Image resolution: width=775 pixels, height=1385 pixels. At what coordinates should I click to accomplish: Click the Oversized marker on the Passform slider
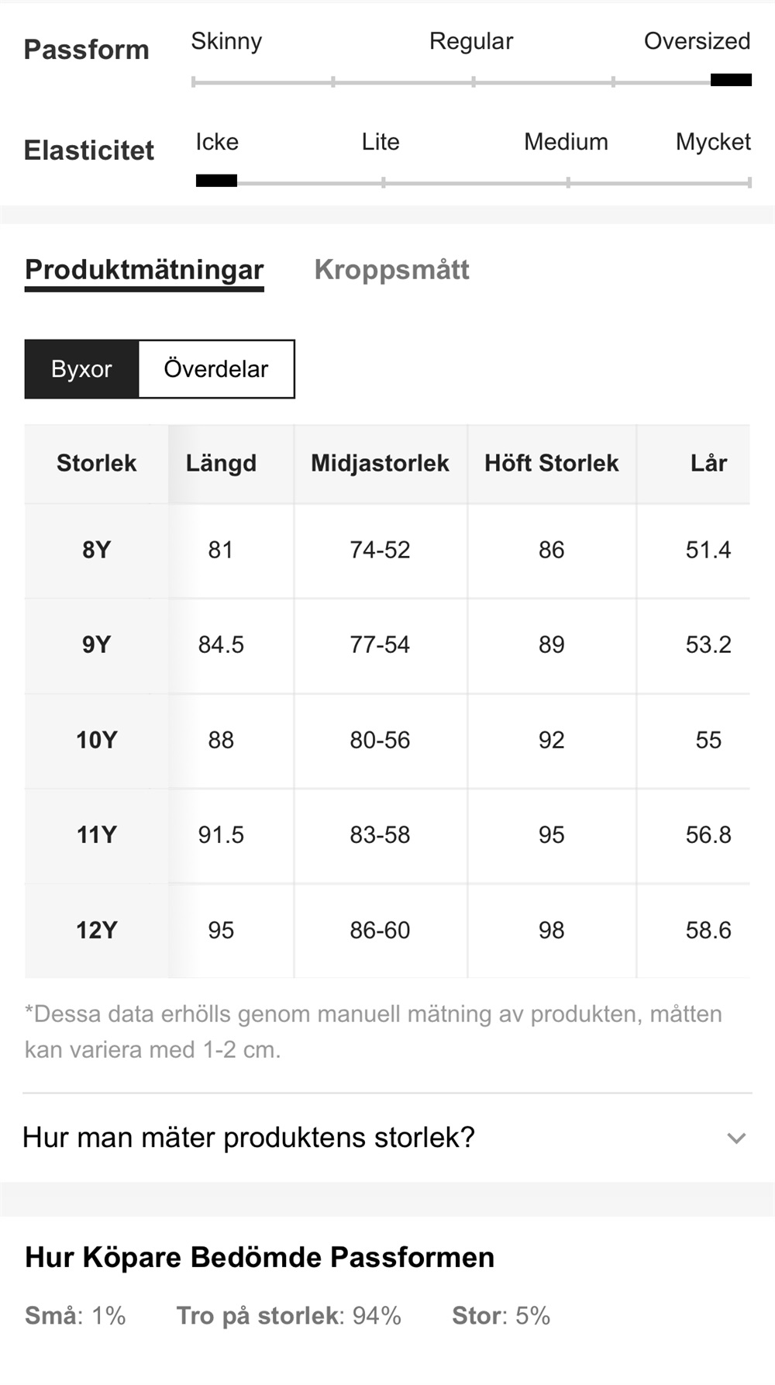[731, 80]
